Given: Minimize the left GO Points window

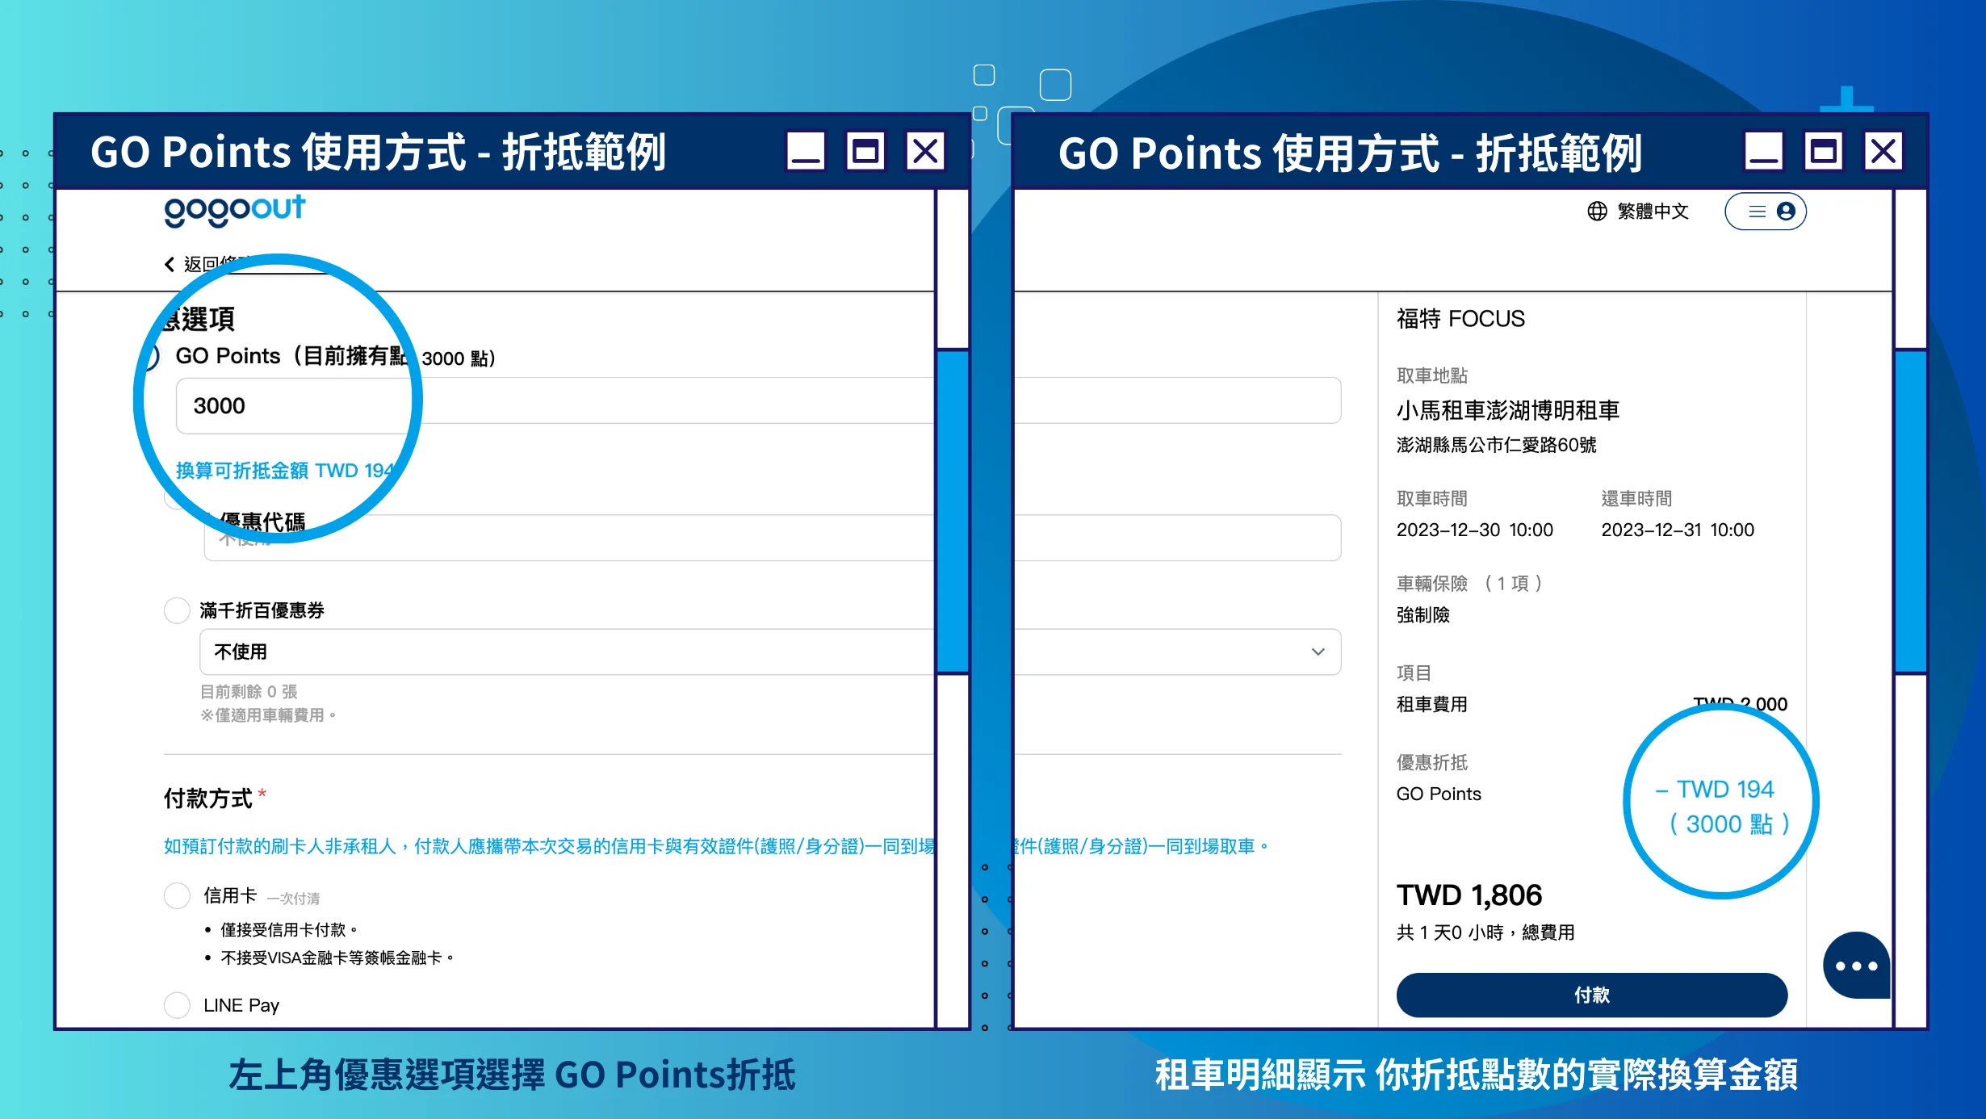Looking at the screenshot, I should (806, 151).
